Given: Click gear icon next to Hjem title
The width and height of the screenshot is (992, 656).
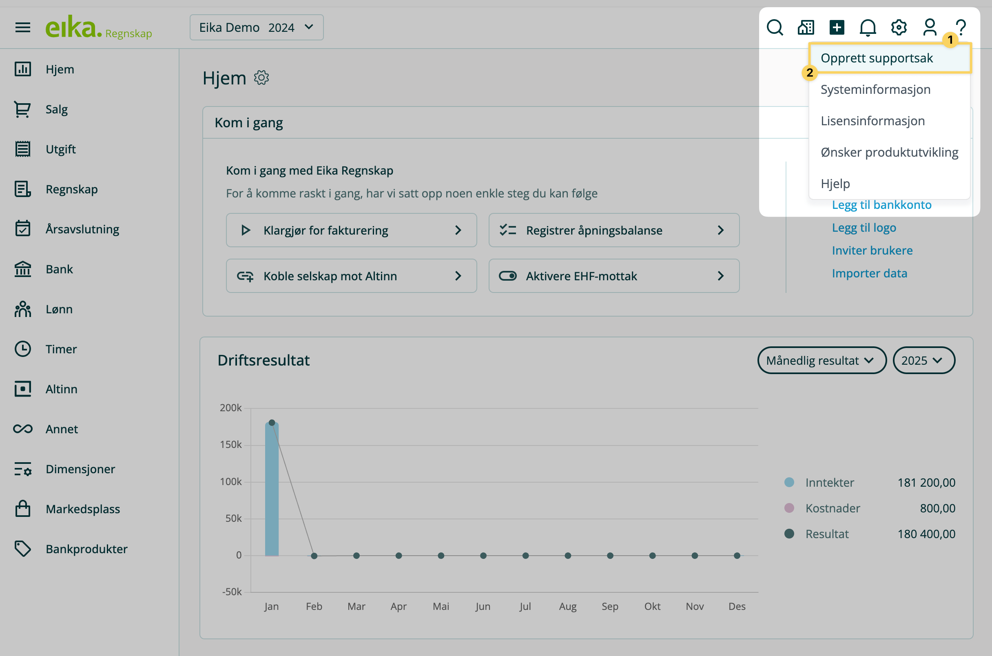Looking at the screenshot, I should pos(261,78).
